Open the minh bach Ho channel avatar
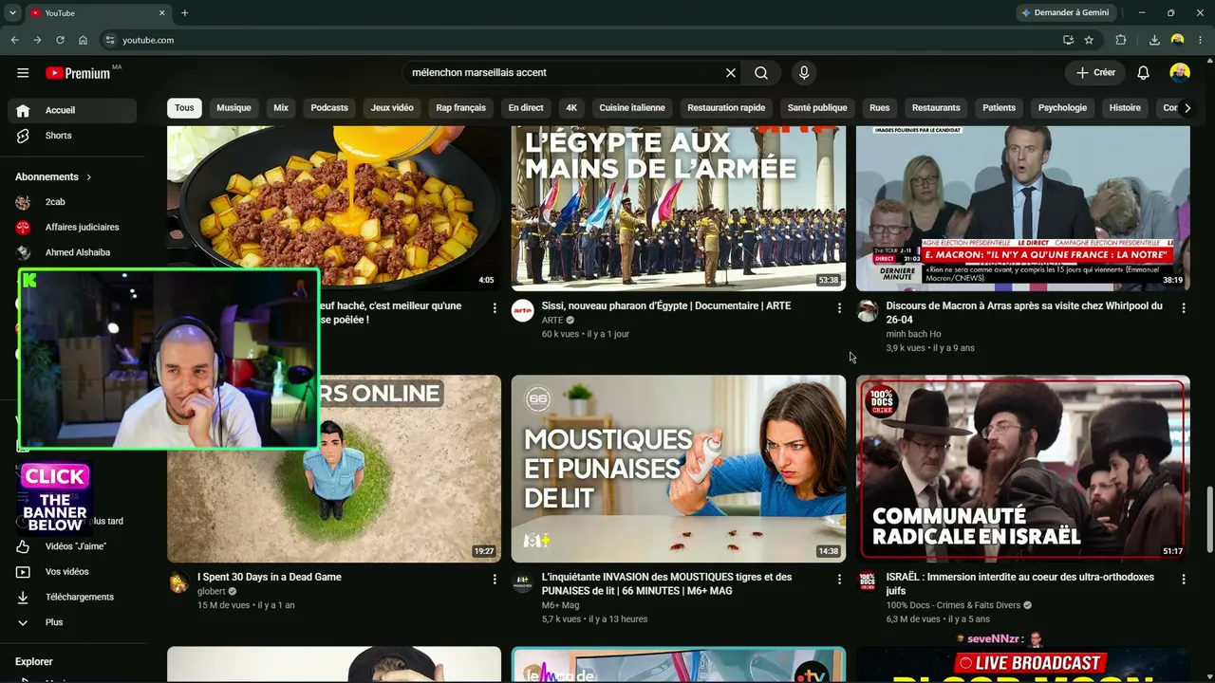Viewport: 1215px width, 683px height. (x=868, y=311)
